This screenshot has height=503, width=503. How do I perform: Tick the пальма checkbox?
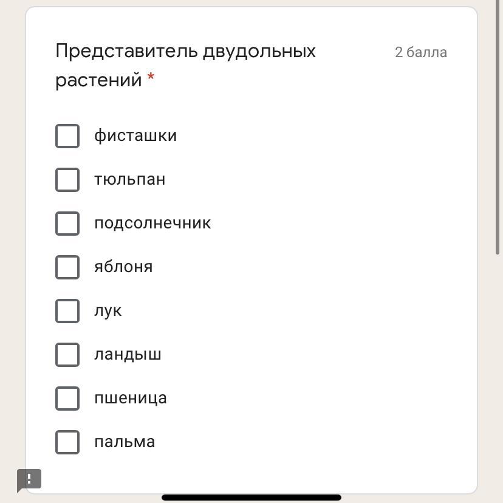67,442
